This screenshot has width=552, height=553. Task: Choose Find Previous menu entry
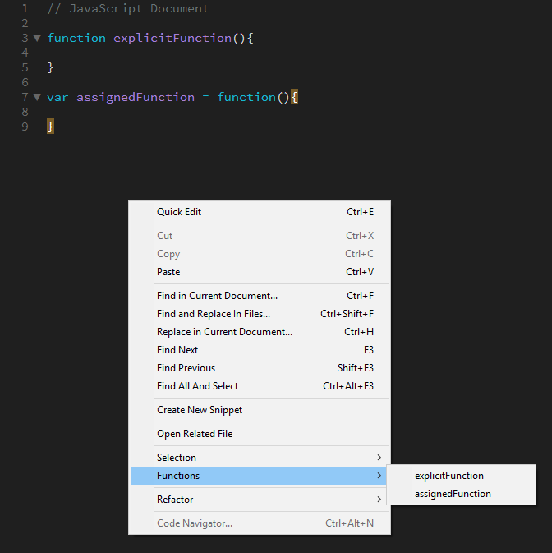tap(186, 368)
